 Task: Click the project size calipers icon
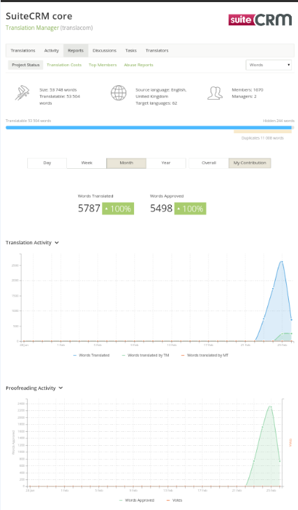click(22, 93)
